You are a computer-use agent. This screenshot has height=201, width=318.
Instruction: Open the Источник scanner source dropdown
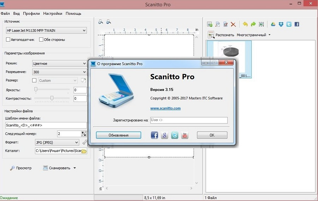pos(46,31)
